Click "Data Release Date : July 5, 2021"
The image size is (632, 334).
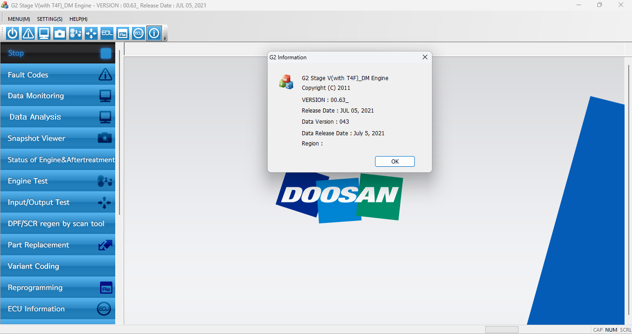343,133
